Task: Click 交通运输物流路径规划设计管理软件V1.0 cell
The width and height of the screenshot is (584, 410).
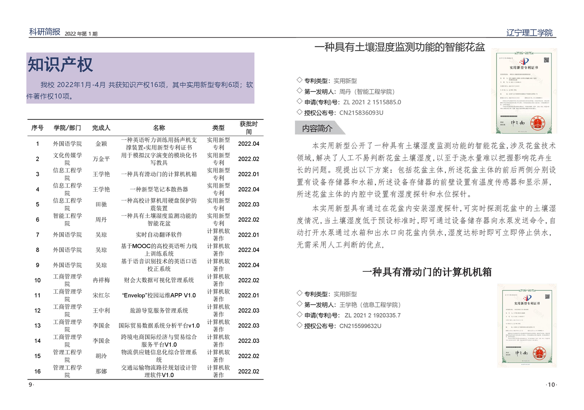Action: pos(159,371)
